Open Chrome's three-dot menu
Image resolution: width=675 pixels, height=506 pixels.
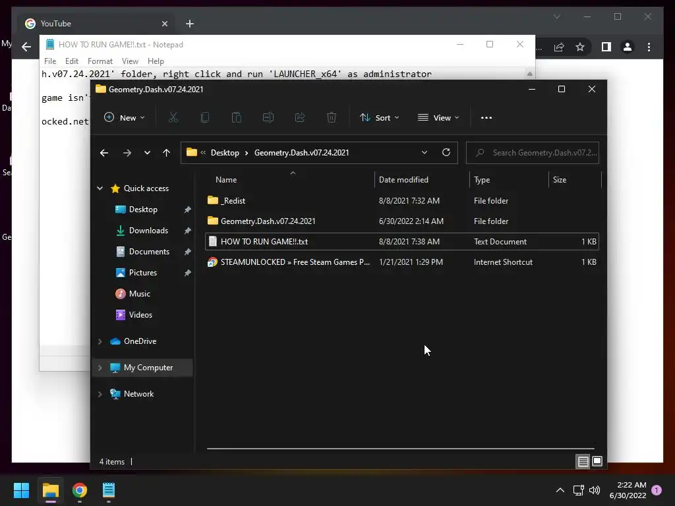pos(649,47)
